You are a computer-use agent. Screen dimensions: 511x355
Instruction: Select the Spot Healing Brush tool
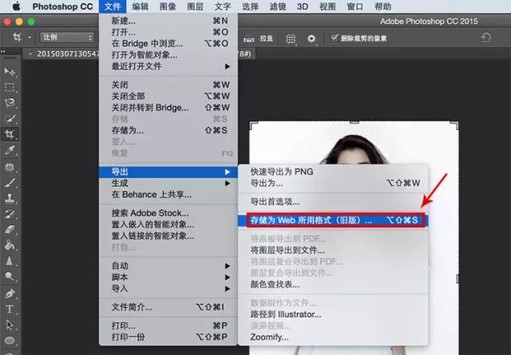click(x=10, y=167)
